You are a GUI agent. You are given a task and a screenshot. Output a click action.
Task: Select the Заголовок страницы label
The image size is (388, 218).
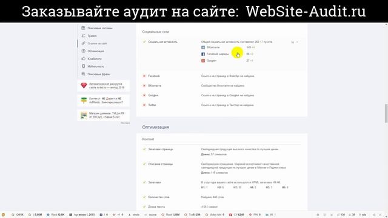[161, 150]
